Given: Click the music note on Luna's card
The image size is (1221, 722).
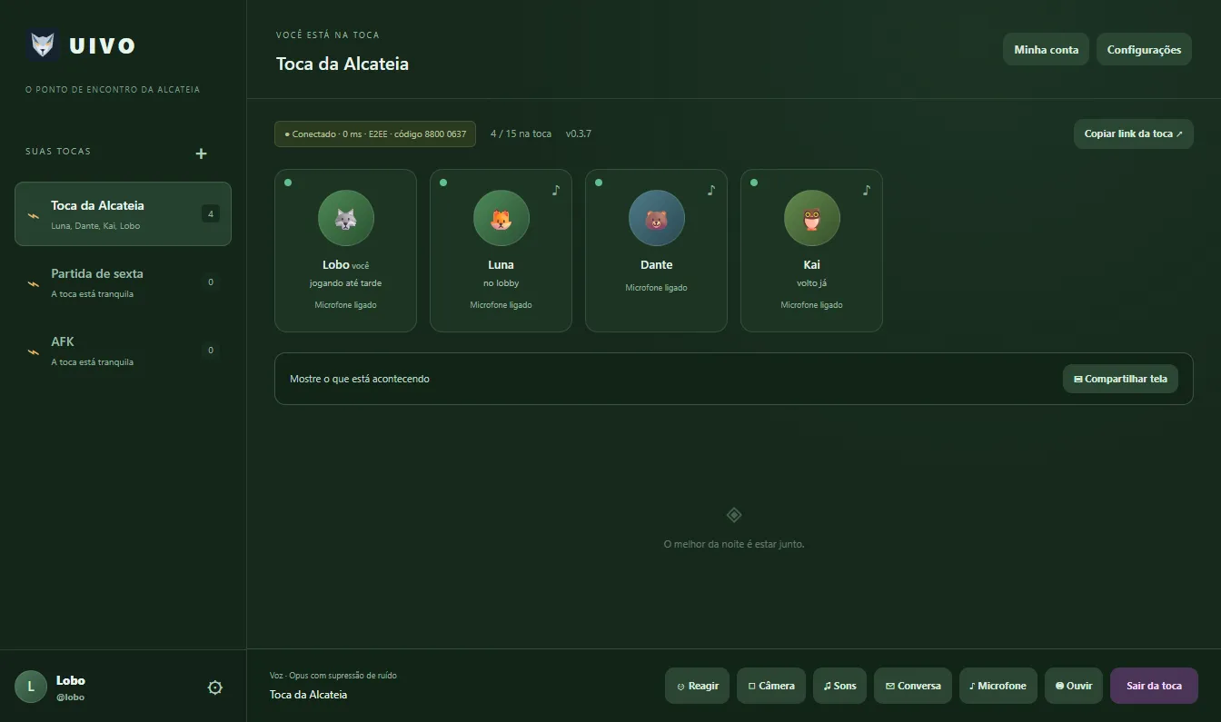Looking at the screenshot, I should (x=556, y=190).
